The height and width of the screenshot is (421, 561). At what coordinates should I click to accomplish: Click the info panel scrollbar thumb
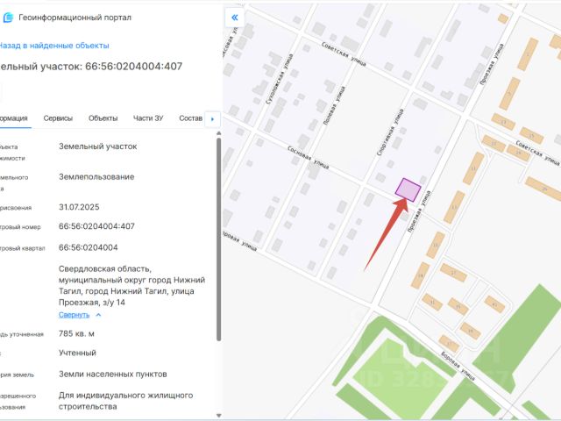[x=218, y=239]
